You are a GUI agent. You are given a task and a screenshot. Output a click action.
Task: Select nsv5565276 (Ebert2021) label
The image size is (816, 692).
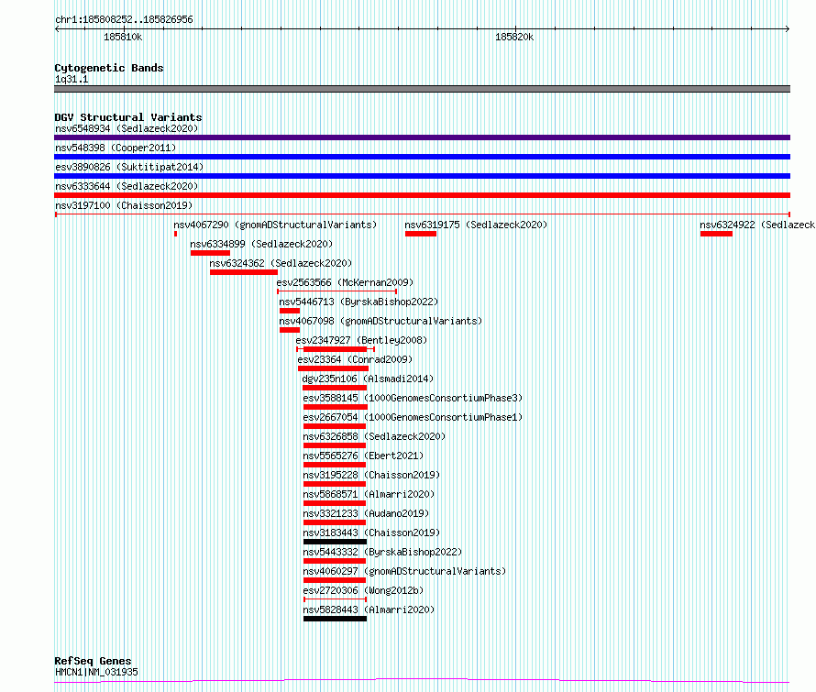coord(363,456)
